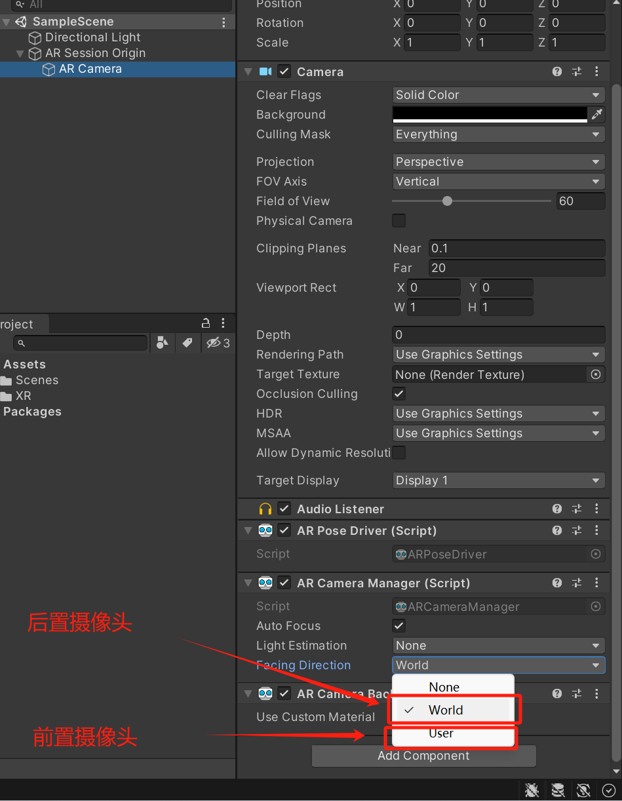Open Culling Mask dropdown
Screen dimensions: 622x801
[498, 134]
